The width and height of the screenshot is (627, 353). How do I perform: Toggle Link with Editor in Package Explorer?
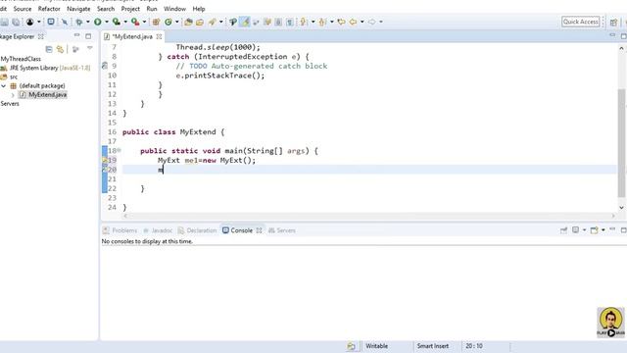click(60, 49)
